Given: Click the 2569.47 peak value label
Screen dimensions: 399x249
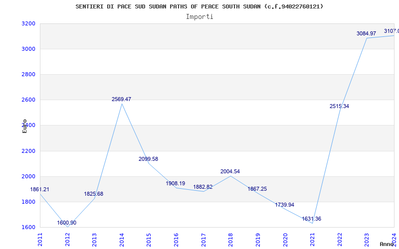Looking at the screenshot, I should 121,100.
